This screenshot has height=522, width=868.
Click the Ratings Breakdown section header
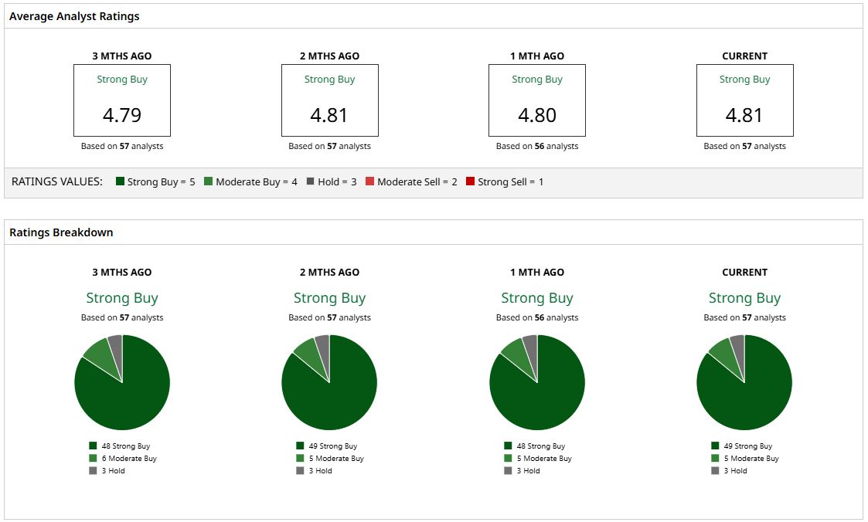point(61,232)
